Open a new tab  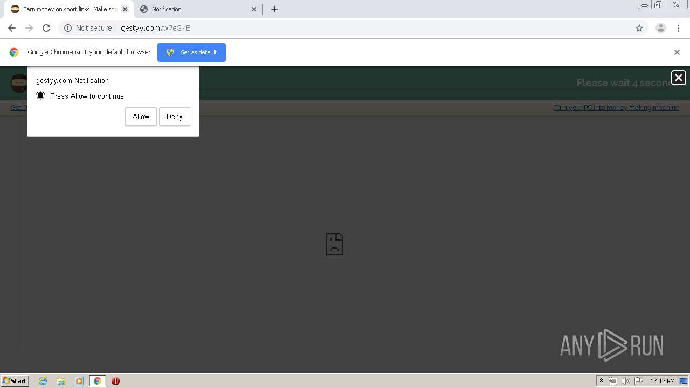(x=274, y=9)
